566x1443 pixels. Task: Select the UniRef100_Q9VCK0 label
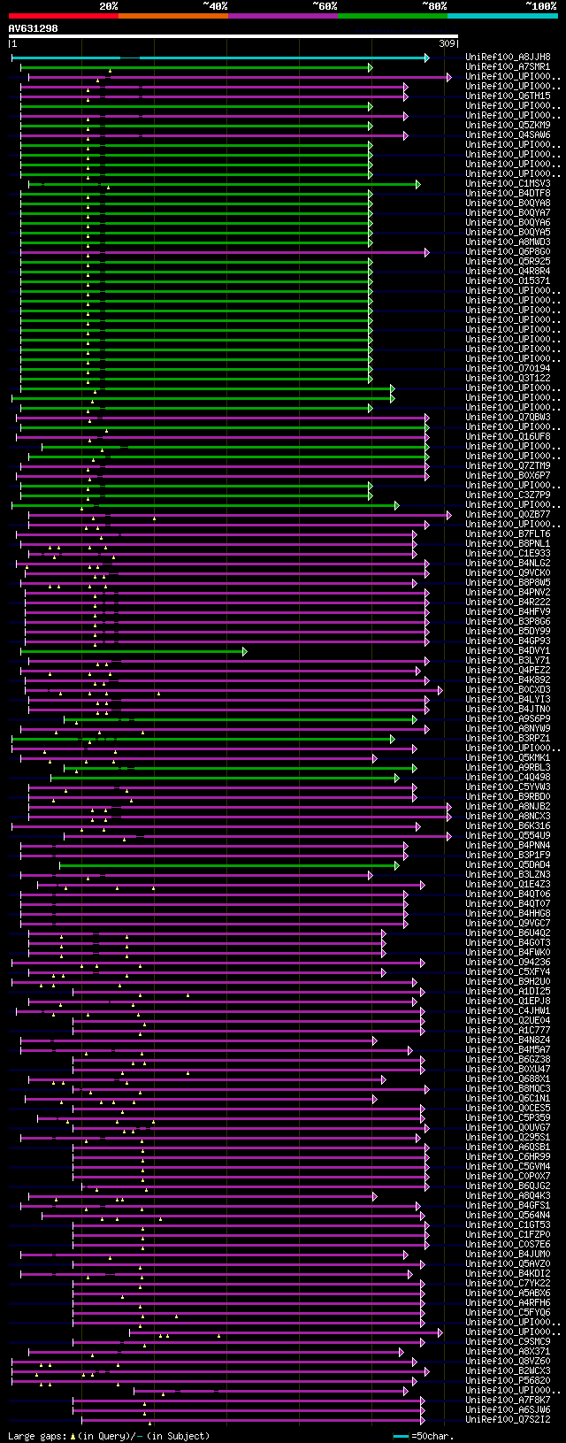click(x=508, y=573)
